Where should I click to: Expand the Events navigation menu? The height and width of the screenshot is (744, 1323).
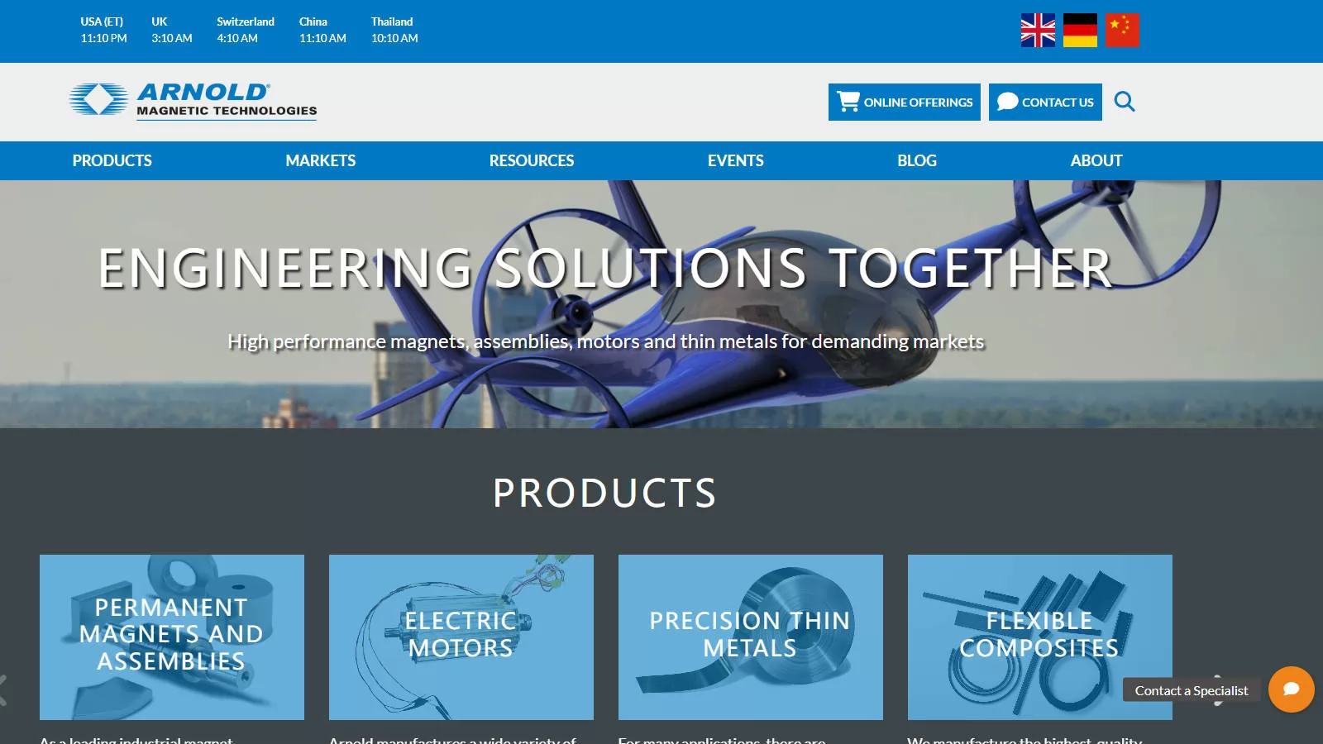coord(736,160)
